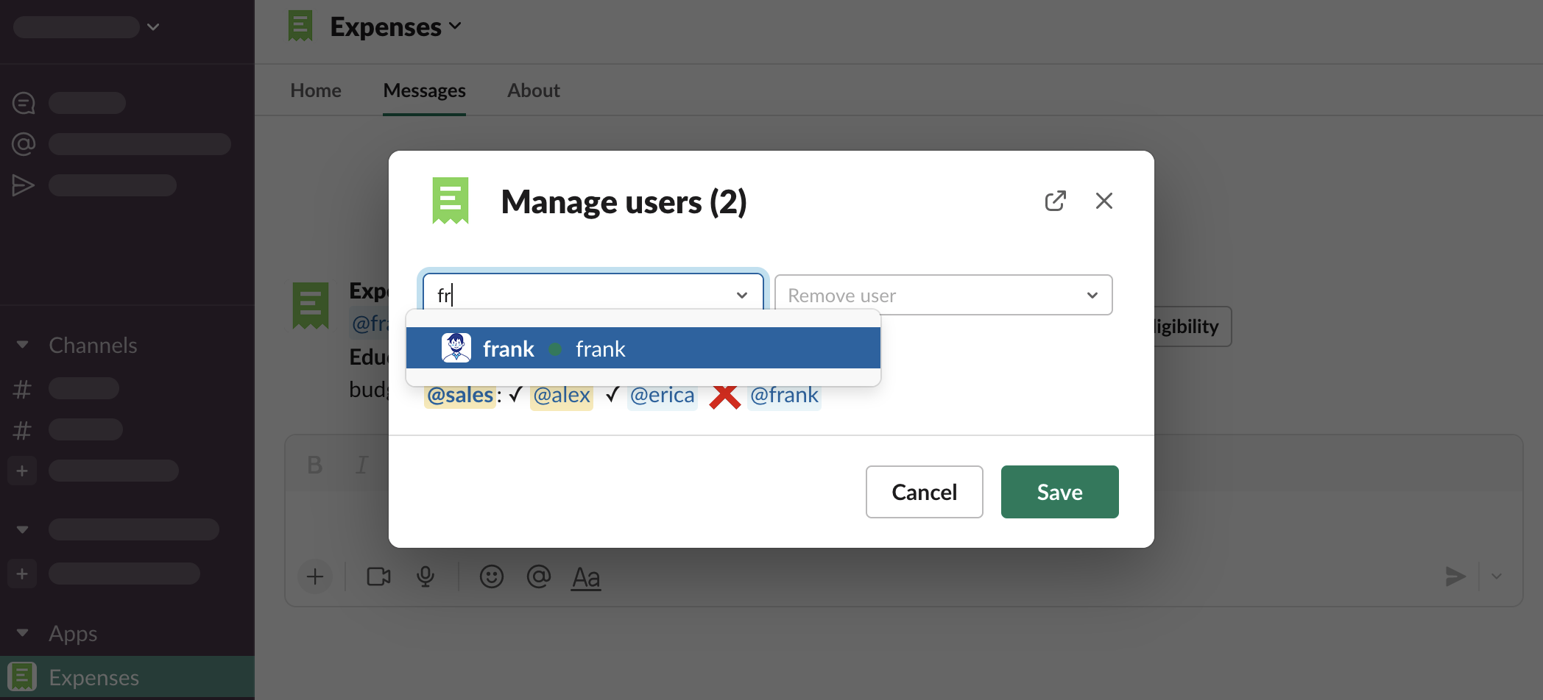Click the plus attachment icon in composer
Image resolution: width=1543 pixels, height=700 pixels.
(315, 576)
